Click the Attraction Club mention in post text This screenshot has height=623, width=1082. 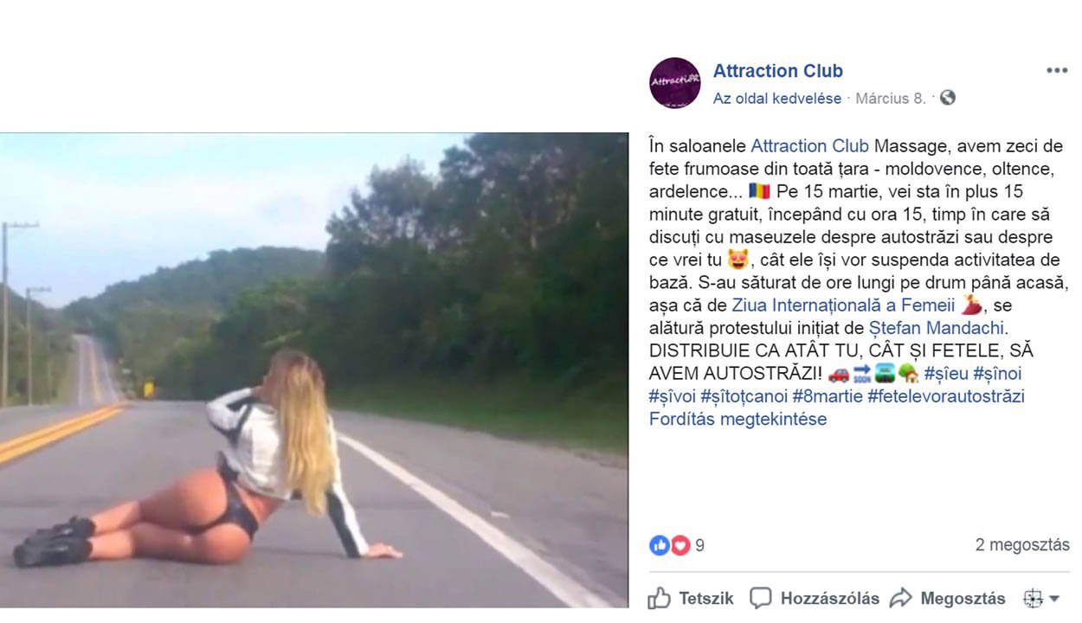pos(809,145)
